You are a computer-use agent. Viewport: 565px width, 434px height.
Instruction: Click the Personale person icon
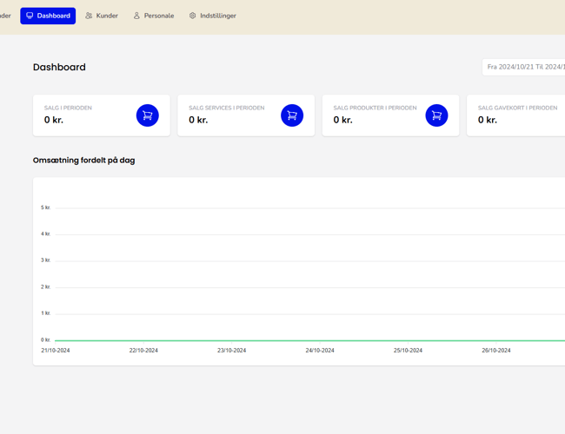(136, 16)
